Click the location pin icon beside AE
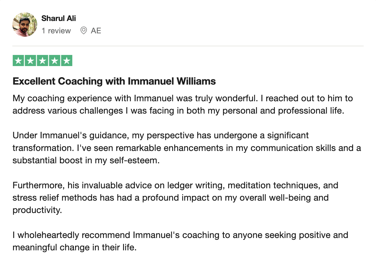Viewport: 376px width, 263px height. point(83,31)
